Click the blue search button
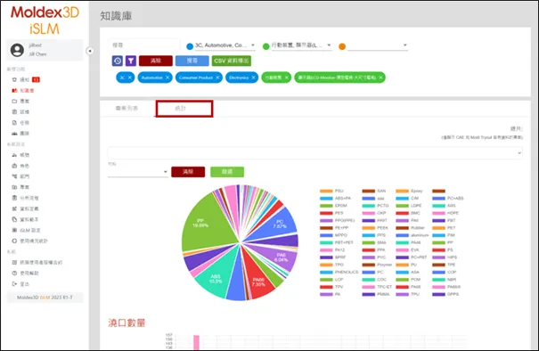Screen dimensions: 539x351 192,61
